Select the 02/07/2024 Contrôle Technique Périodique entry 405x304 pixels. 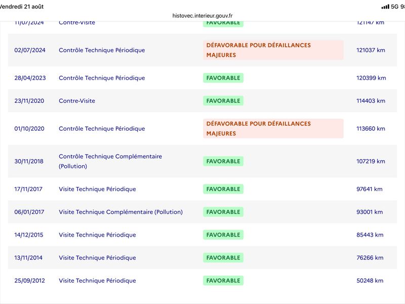click(202, 50)
